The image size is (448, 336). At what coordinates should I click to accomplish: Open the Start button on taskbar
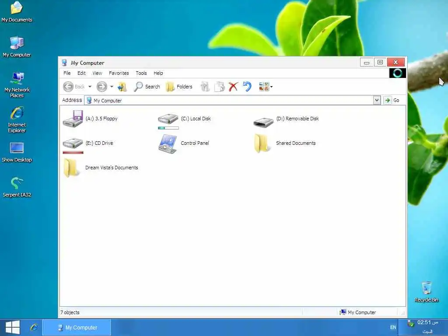pyautogui.click(x=13, y=327)
